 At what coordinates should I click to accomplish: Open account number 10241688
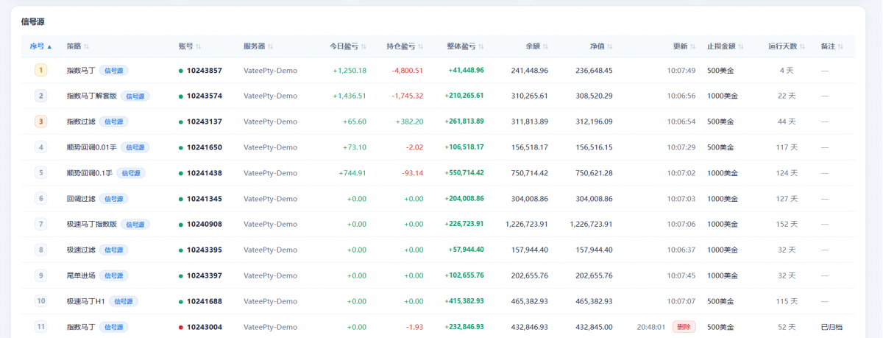[x=205, y=301]
